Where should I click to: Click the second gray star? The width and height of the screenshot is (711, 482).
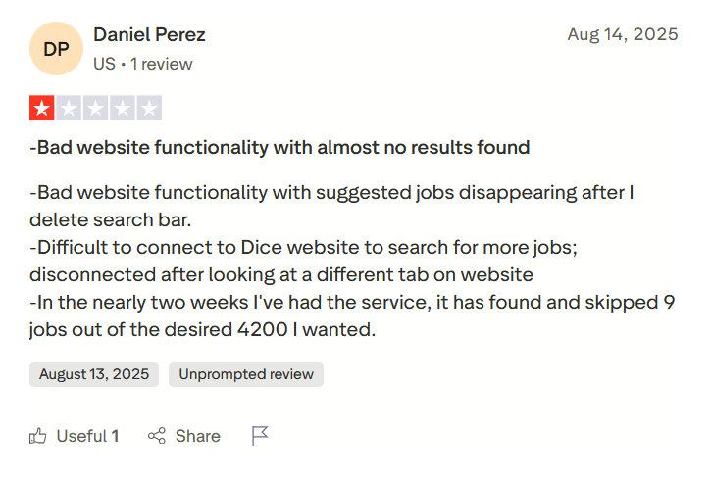coord(69,108)
